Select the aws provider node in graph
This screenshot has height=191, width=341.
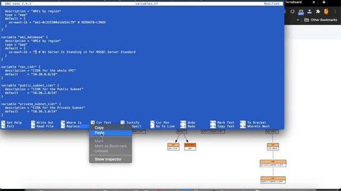(x=190, y=146)
